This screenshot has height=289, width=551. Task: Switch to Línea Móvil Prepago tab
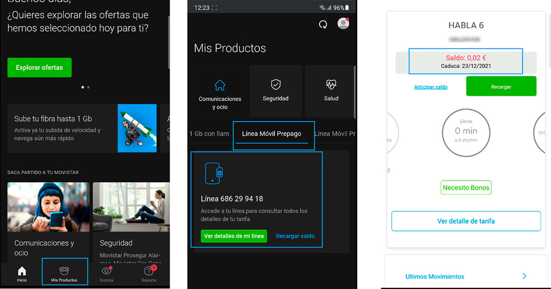click(x=271, y=134)
